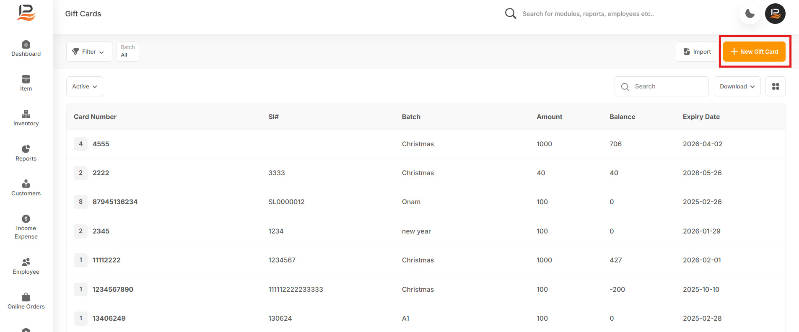Click the global search magnifier icon
The height and width of the screenshot is (332, 799).
point(511,14)
